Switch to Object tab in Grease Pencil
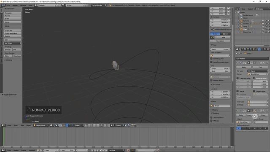Screen dimensions: 270x152 (225, 34)
